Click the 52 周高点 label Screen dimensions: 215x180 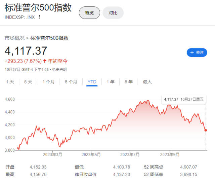point(154,167)
